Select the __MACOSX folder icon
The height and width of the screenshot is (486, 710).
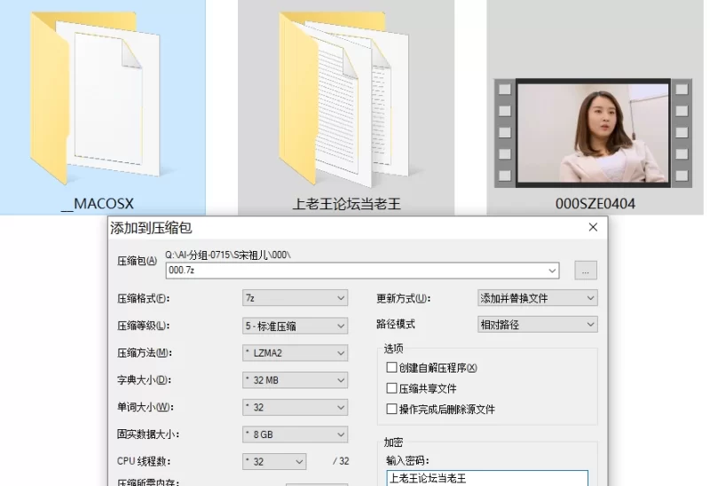coord(96,98)
